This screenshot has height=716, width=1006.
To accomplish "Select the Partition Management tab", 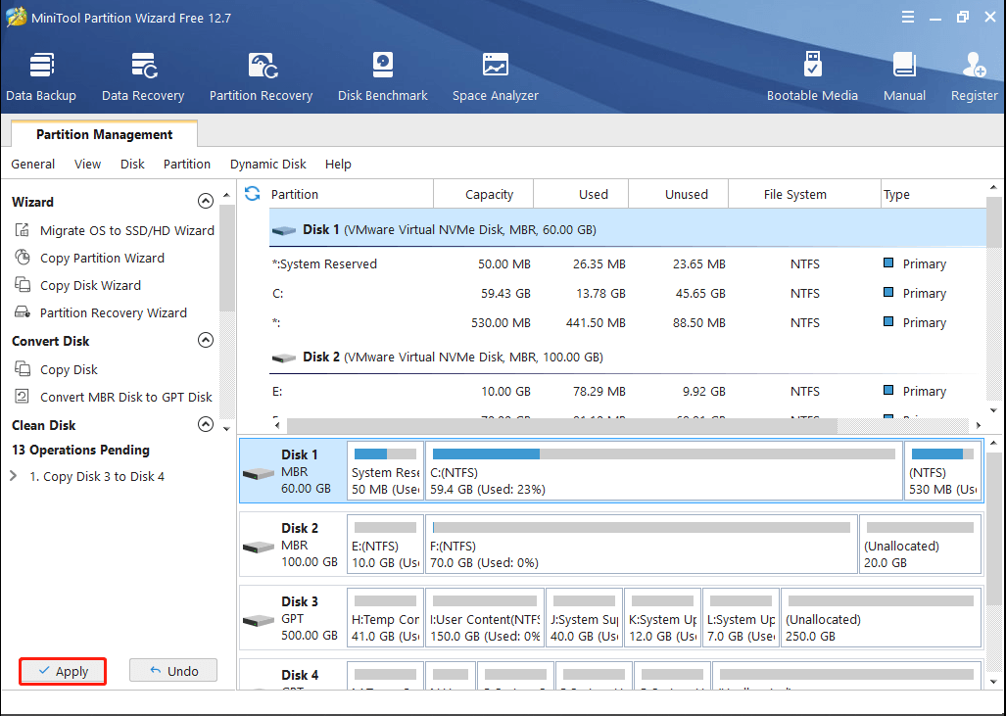I will pyautogui.click(x=105, y=134).
